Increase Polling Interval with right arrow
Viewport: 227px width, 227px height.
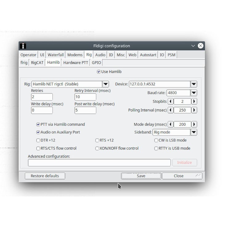194,110
